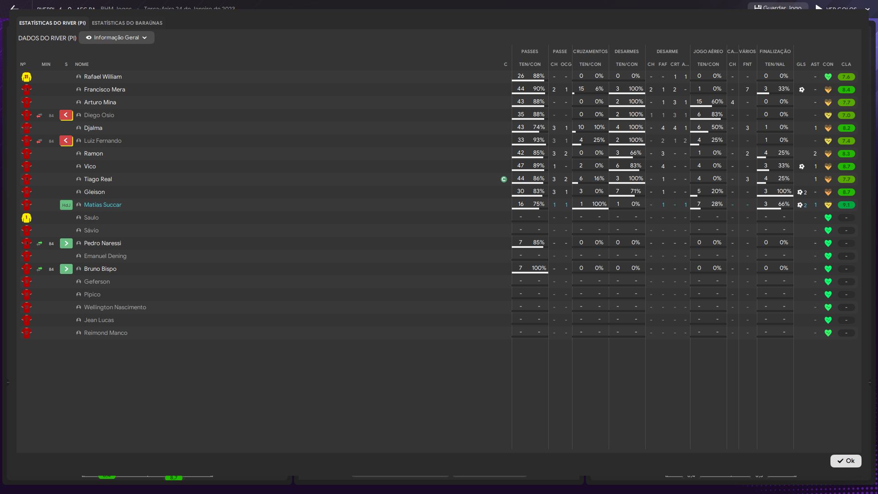
Task: Click the substituted-off arrow for Luiz Fernando
Action: point(66,141)
